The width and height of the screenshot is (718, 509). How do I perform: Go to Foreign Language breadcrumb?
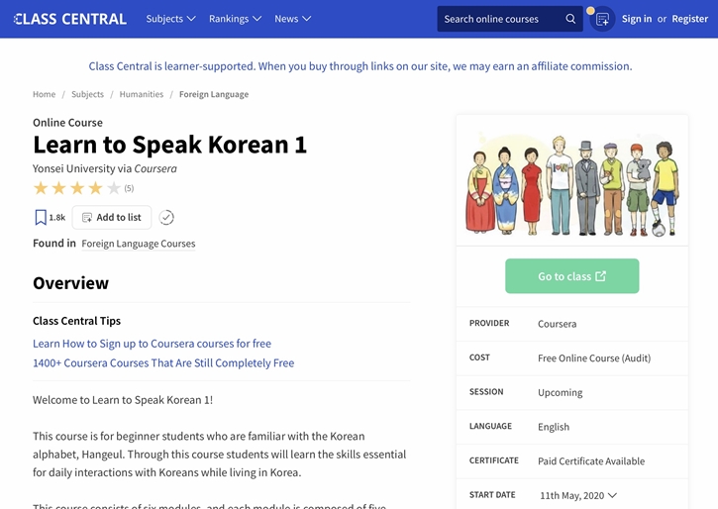coord(214,94)
